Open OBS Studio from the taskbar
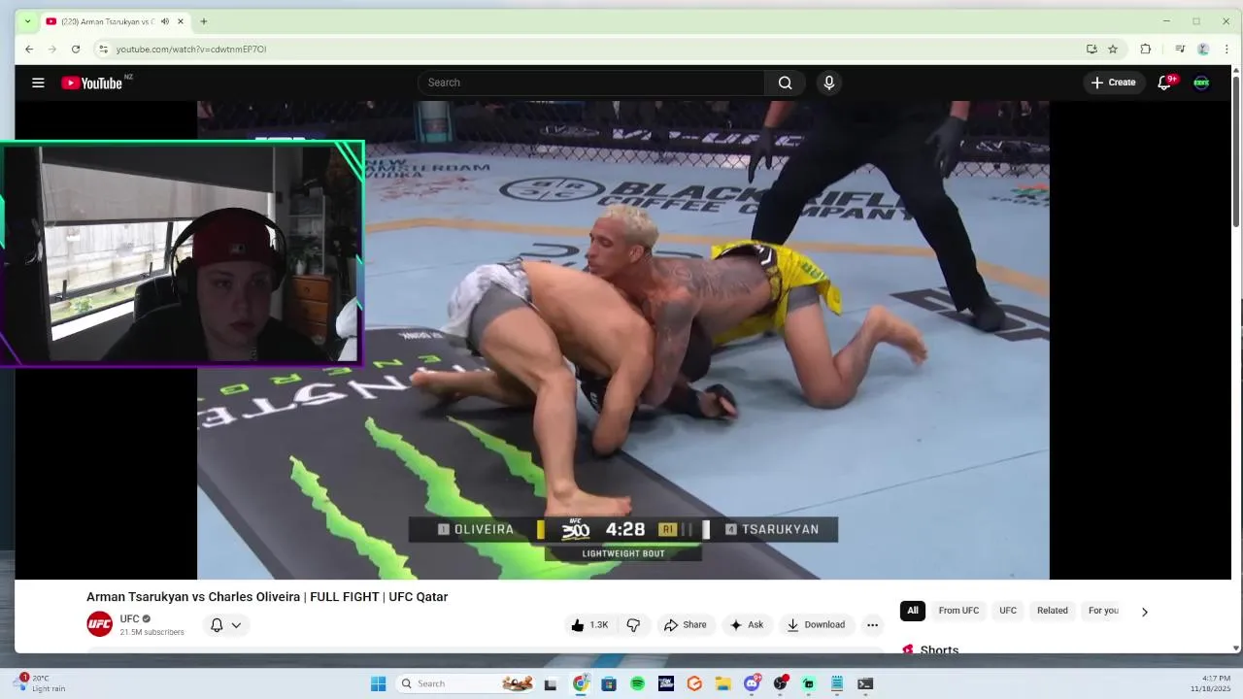This screenshot has height=699, width=1243. (780, 683)
